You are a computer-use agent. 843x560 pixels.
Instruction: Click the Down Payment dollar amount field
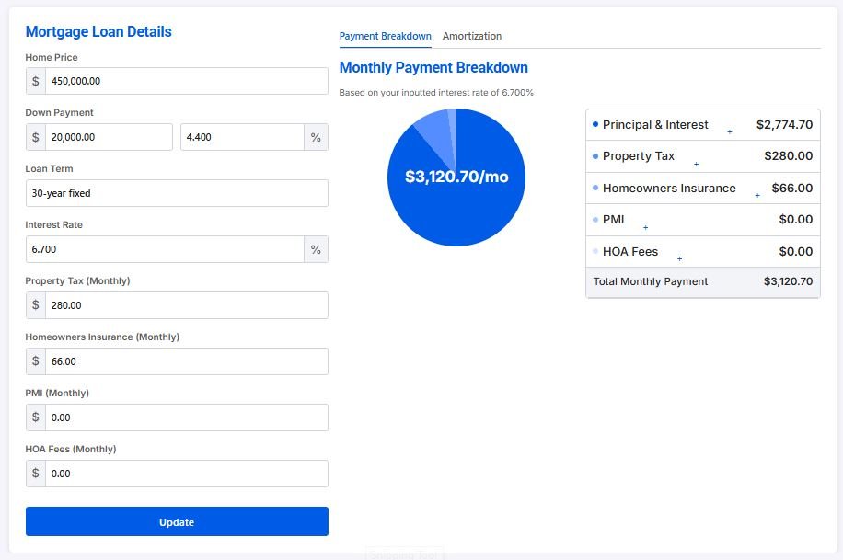click(109, 137)
